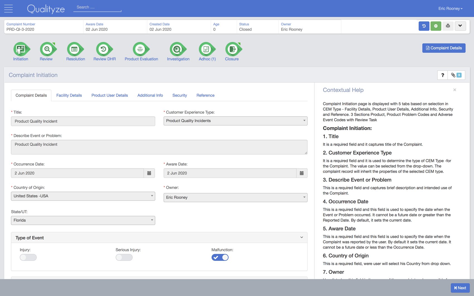Disable the Malfunction toggle

[x=220, y=257]
